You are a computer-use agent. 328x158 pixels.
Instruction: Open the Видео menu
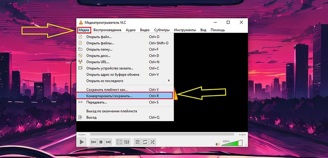click(x=145, y=30)
